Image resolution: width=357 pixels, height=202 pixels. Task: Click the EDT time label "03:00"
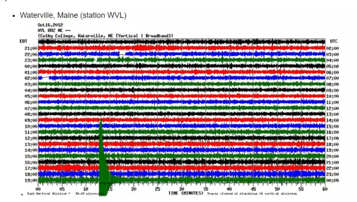(x=31, y=84)
